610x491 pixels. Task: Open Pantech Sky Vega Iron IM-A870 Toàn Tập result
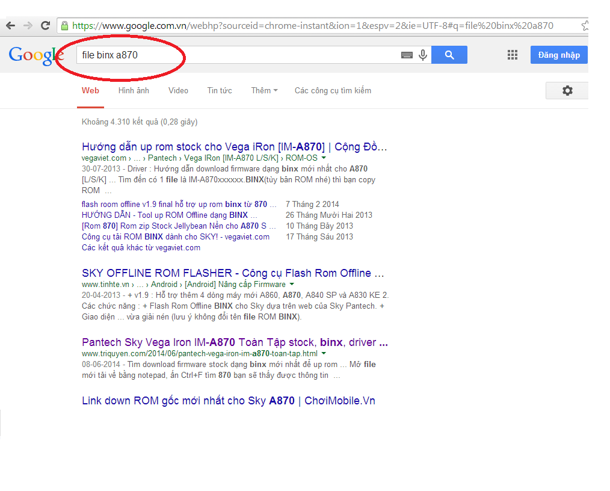pyautogui.click(x=235, y=342)
